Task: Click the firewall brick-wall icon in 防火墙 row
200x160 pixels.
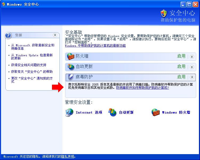Action: pos(71,56)
